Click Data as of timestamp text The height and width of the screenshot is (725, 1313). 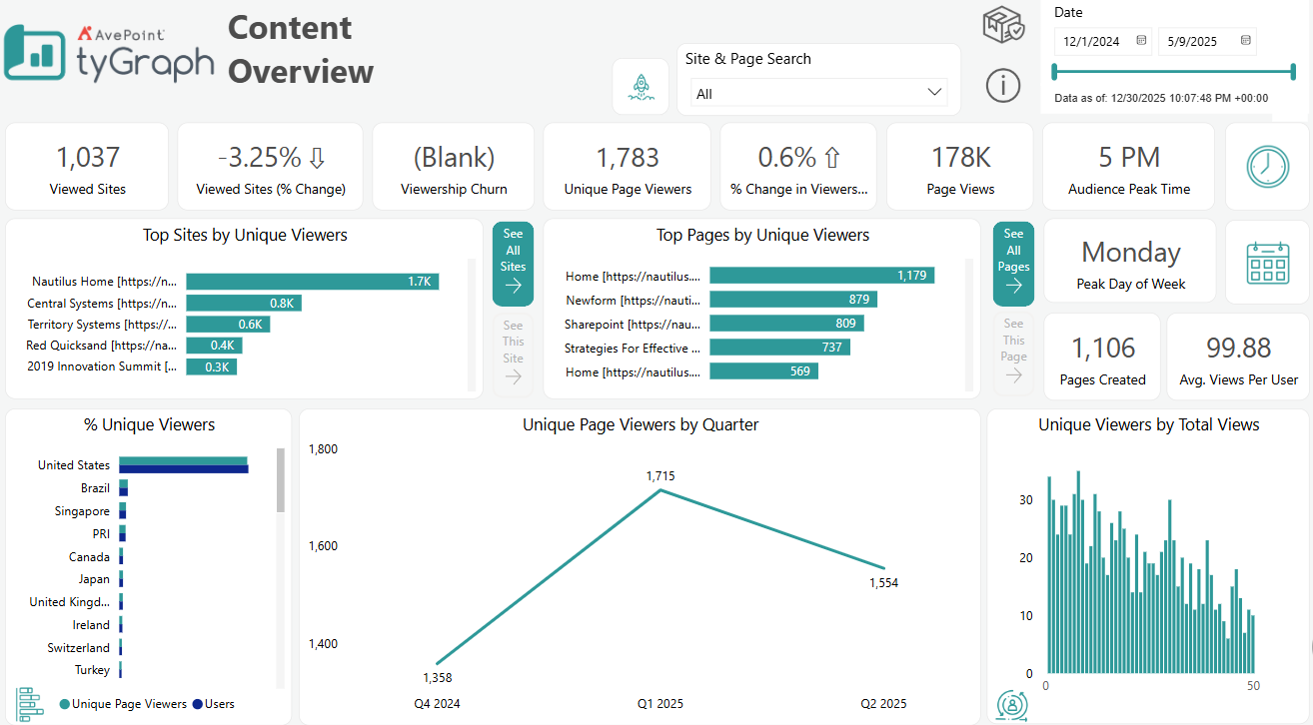1161,98
